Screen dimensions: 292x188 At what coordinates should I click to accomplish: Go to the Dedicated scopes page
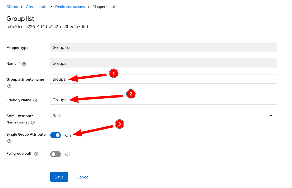[x=70, y=7]
